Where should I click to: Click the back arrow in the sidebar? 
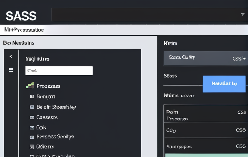[11, 56]
